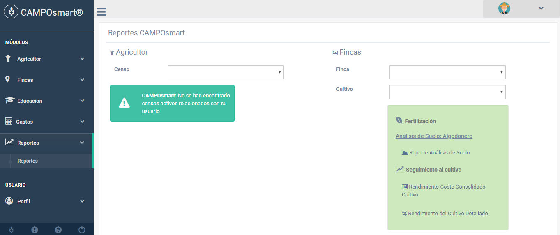
Task: Click the power logout icon
Action: pos(82,230)
